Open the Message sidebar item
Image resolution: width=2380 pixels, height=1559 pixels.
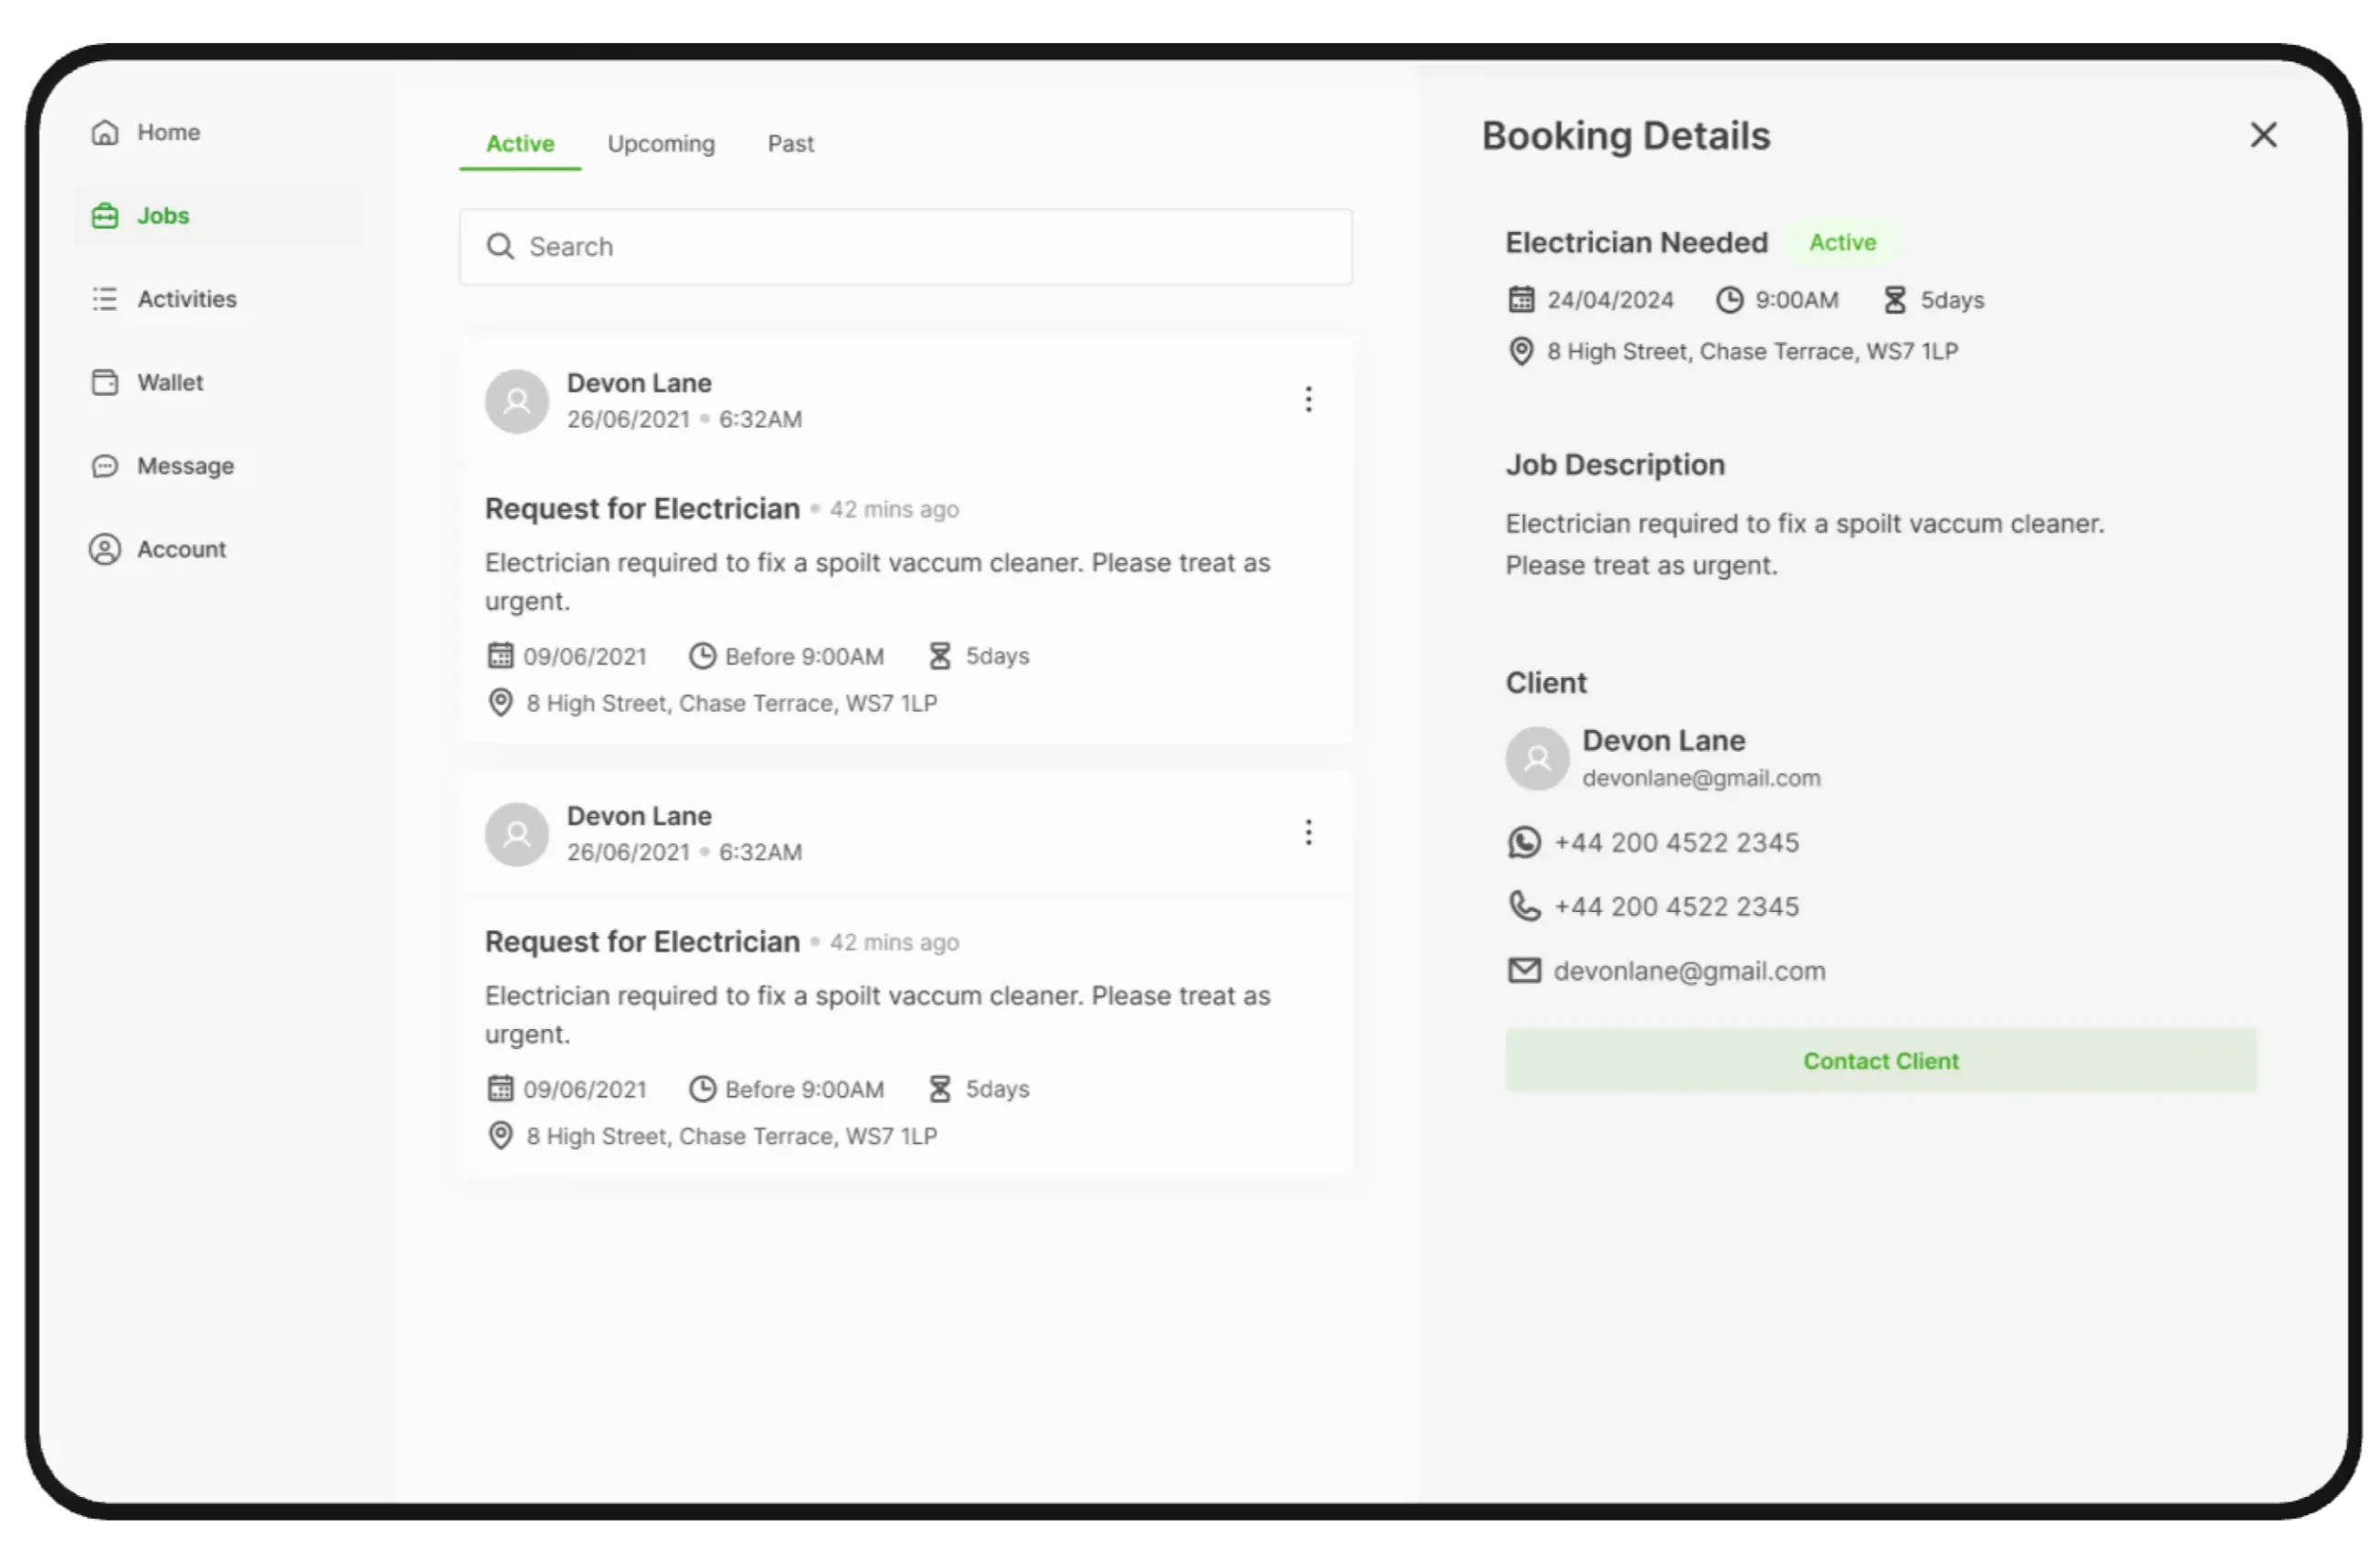pyautogui.click(x=184, y=466)
